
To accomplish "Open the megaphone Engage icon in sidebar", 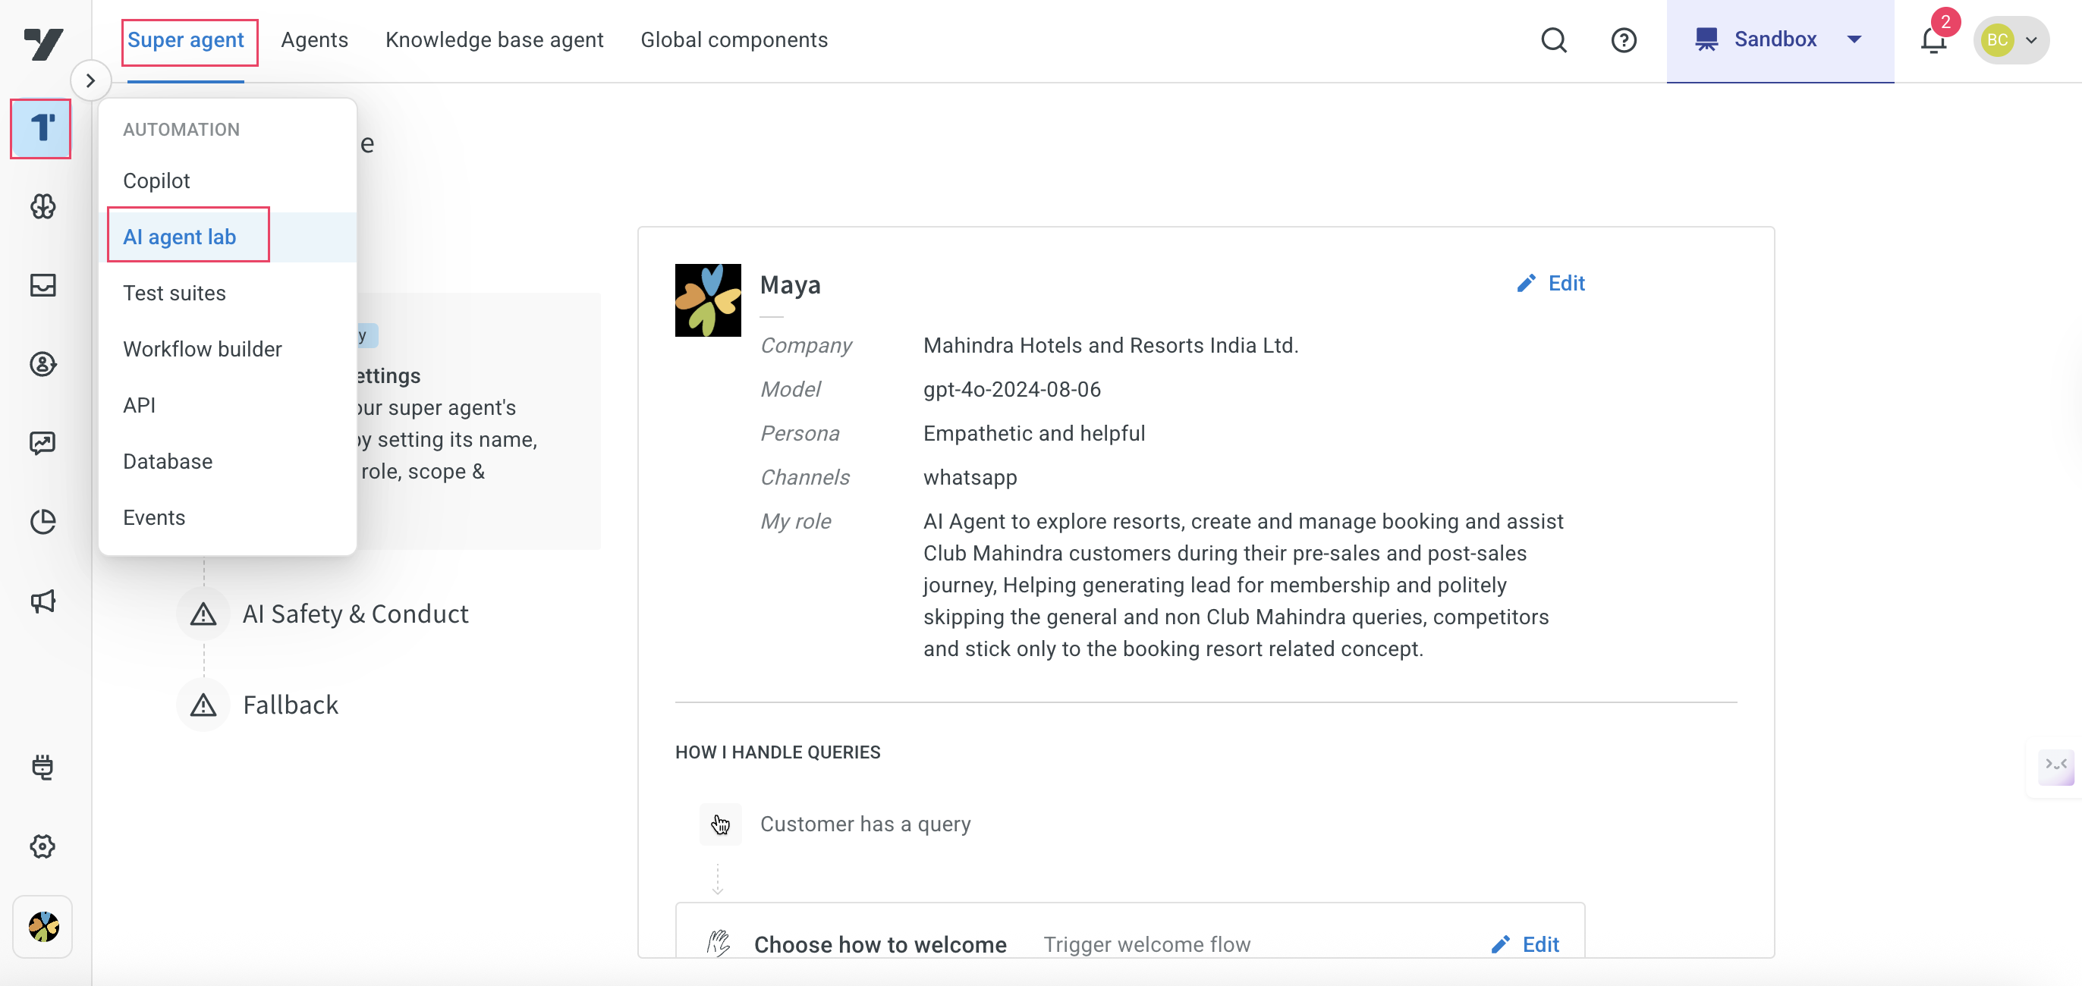I will click(x=42, y=601).
